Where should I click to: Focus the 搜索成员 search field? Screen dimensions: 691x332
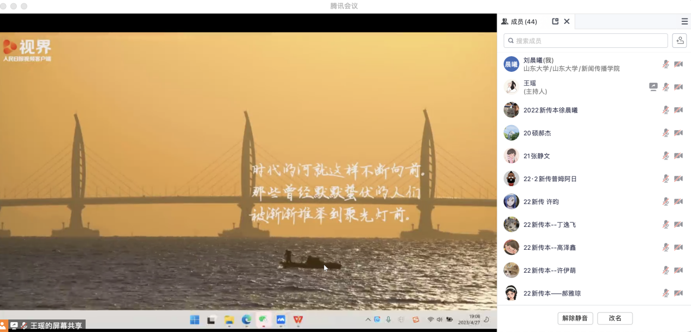pos(586,41)
